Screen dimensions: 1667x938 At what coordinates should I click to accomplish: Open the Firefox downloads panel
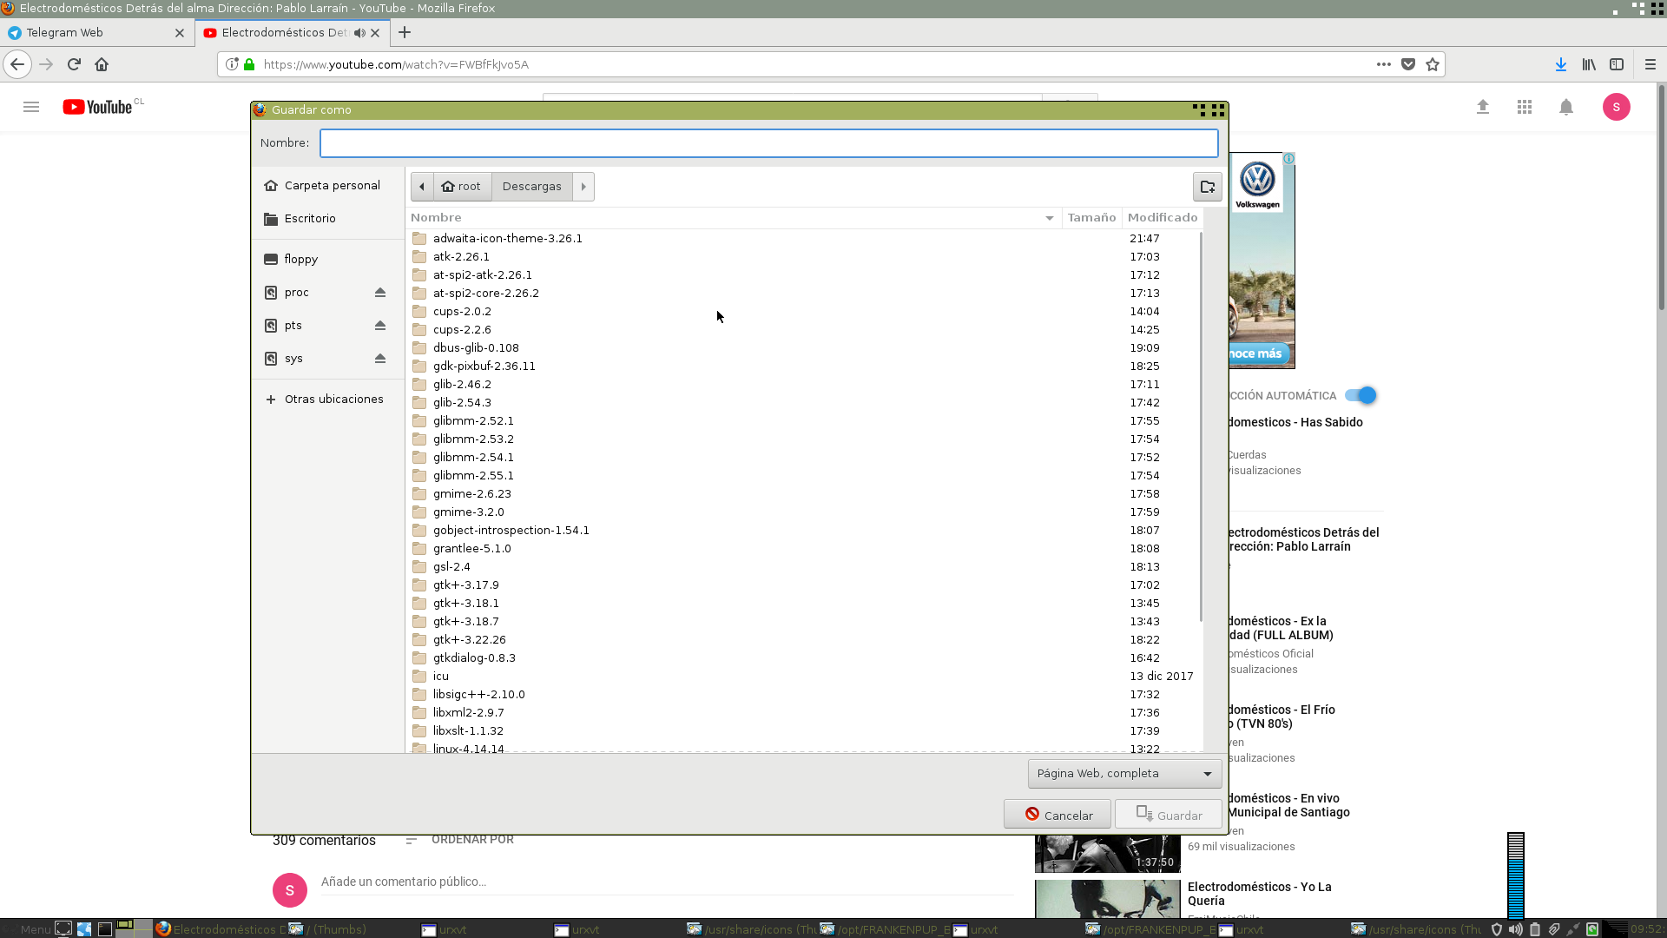tap(1561, 64)
